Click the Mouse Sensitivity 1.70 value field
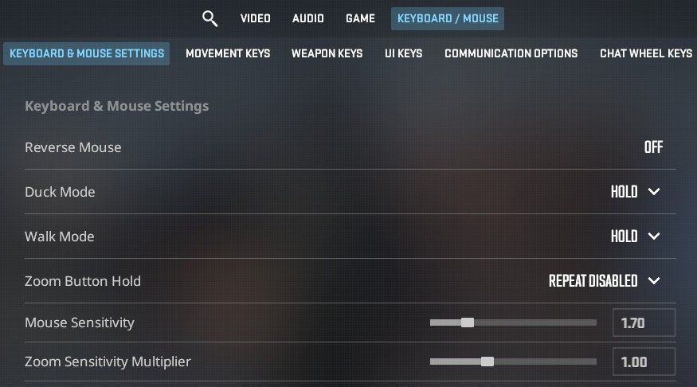 pos(644,322)
